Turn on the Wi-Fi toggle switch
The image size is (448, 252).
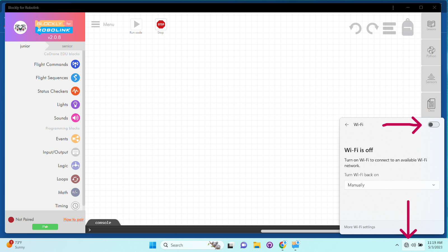coord(434,125)
